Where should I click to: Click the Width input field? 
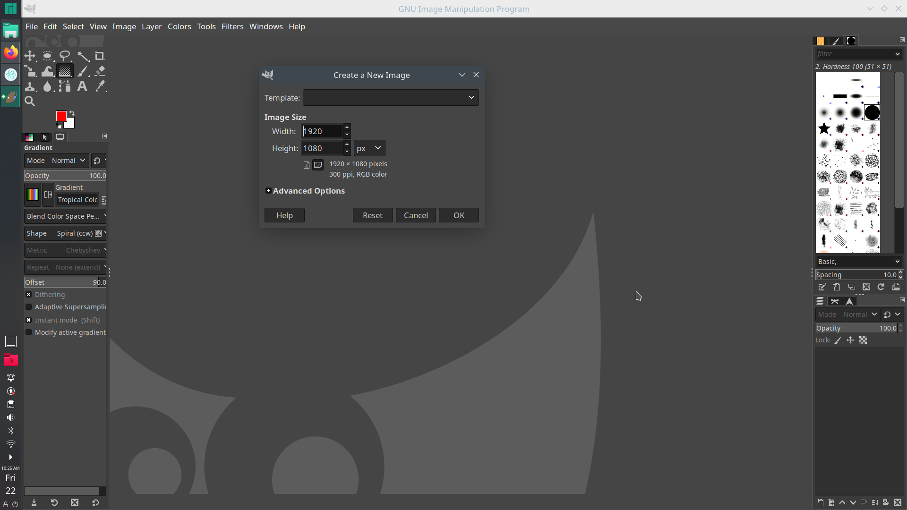coord(321,131)
